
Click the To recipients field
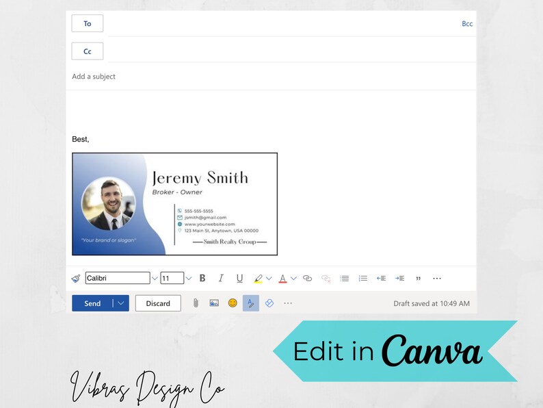coord(282,23)
